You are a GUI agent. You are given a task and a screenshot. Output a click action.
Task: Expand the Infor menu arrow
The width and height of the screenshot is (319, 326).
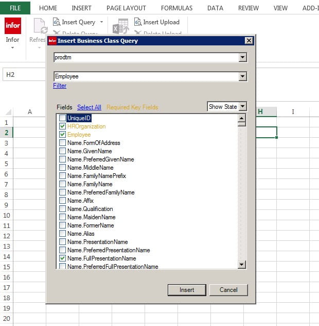tap(12, 47)
